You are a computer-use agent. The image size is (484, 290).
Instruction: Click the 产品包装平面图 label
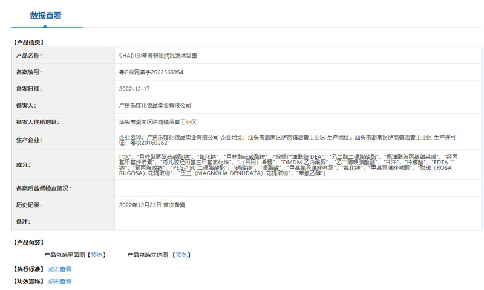(65, 255)
